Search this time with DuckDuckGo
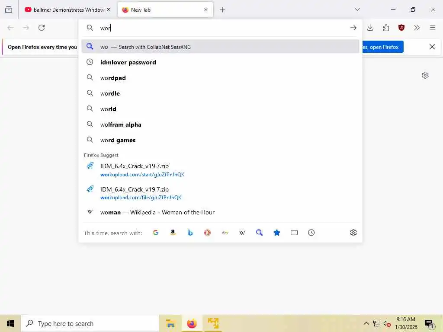The height and width of the screenshot is (332, 443). tap(207, 233)
